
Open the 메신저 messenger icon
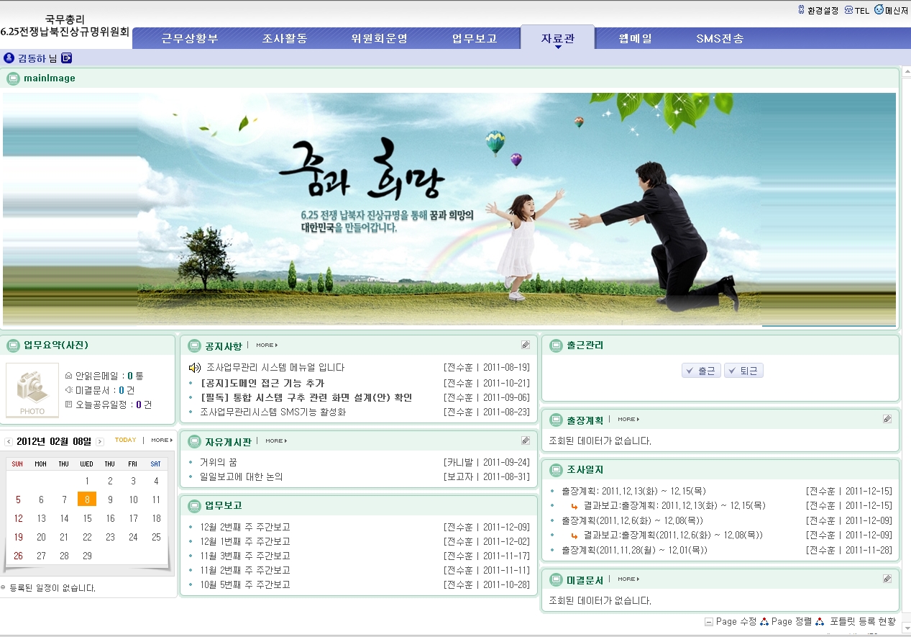(879, 10)
